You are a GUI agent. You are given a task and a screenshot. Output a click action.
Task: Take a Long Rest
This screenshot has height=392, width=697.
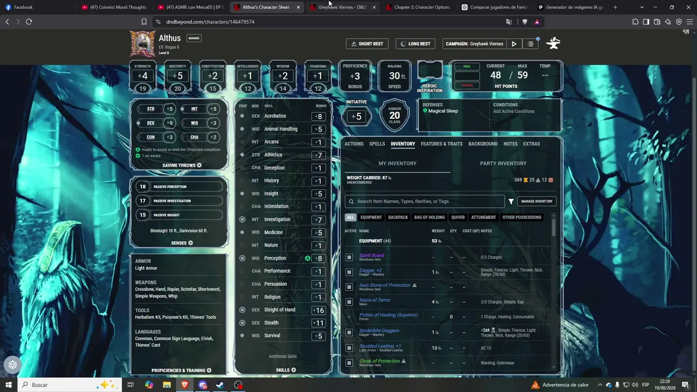pos(415,44)
